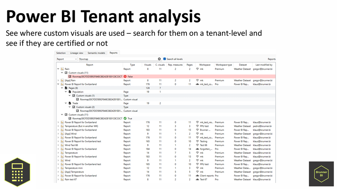337x189 pixels.
Task: Collapse the Population page node
Action: tap(66, 92)
